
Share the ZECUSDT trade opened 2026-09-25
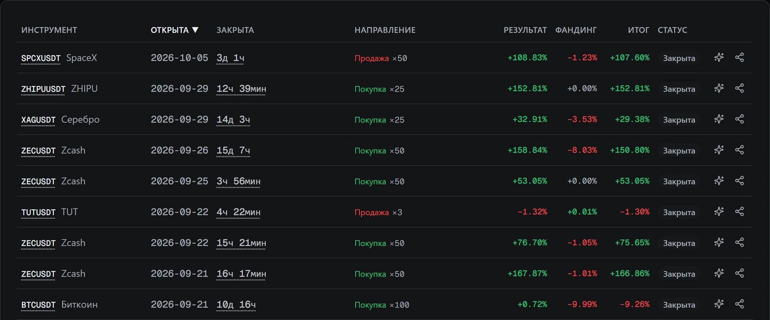click(740, 181)
